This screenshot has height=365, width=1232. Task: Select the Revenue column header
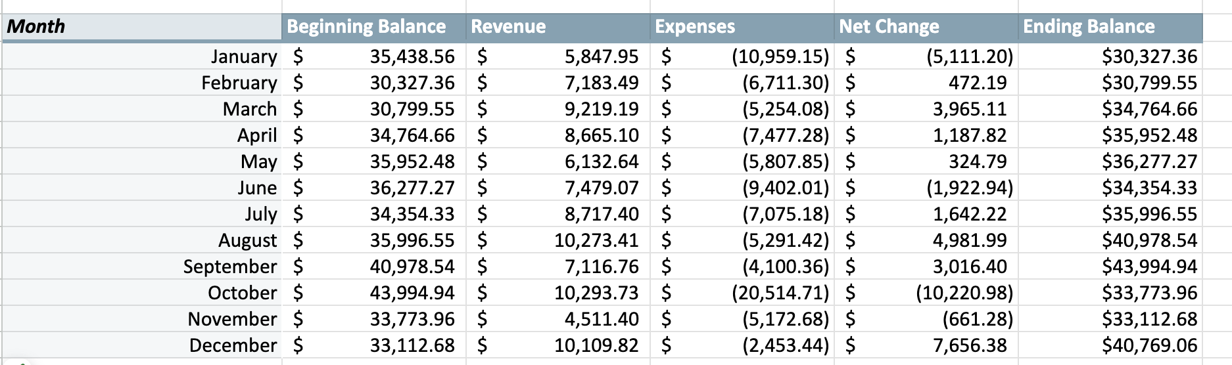click(557, 27)
